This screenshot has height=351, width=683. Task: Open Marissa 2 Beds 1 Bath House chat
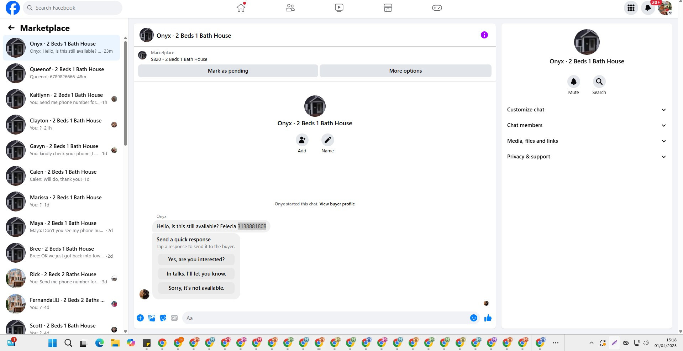(x=61, y=201)
